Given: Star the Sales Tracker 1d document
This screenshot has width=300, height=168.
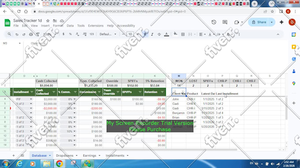Looking at the screenshot, I should click(48, 21).
